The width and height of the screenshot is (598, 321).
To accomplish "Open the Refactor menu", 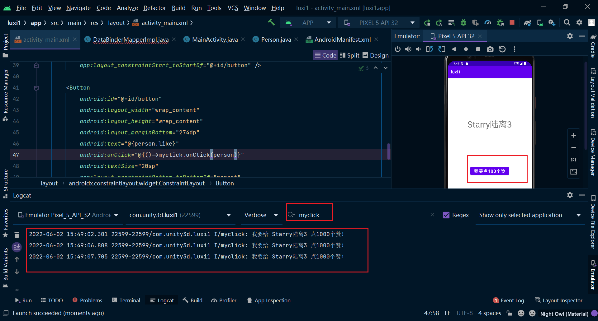I will 154,8.
